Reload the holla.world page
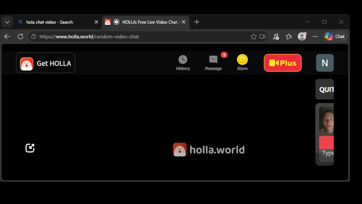 [20, 37]
